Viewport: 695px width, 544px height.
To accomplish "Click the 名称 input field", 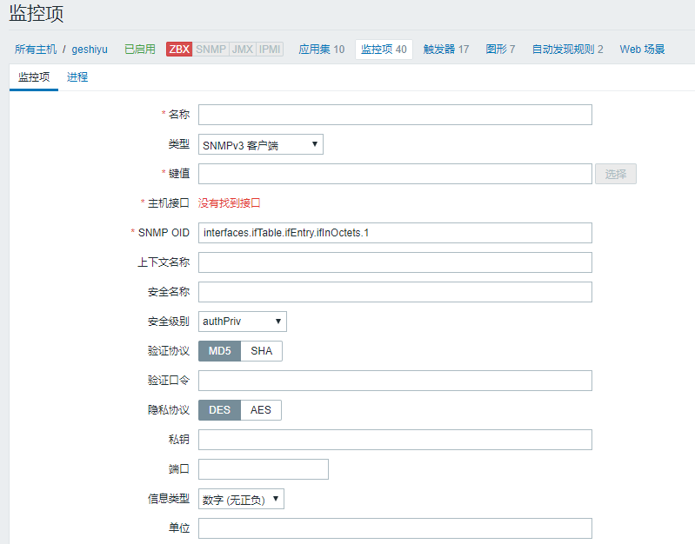I will [395, 115].
